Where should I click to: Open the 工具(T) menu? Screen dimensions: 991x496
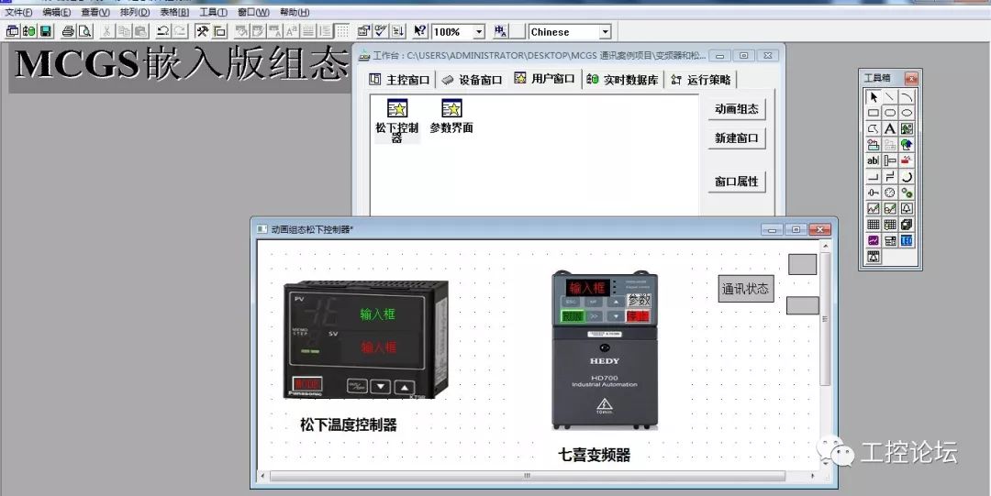214,12
